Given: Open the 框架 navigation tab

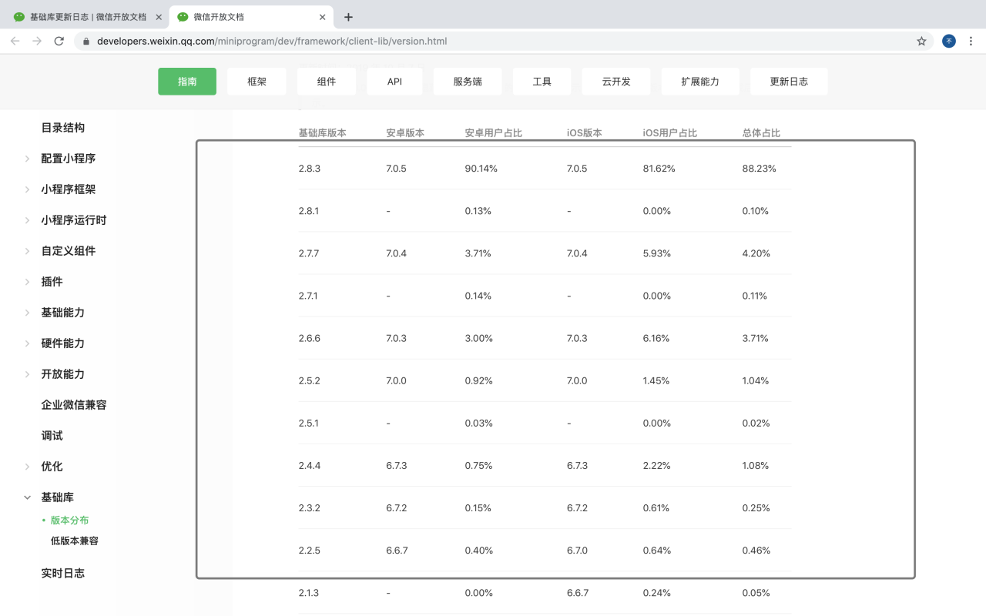Looking at the screenshot, I should click(x=257, y=82).
